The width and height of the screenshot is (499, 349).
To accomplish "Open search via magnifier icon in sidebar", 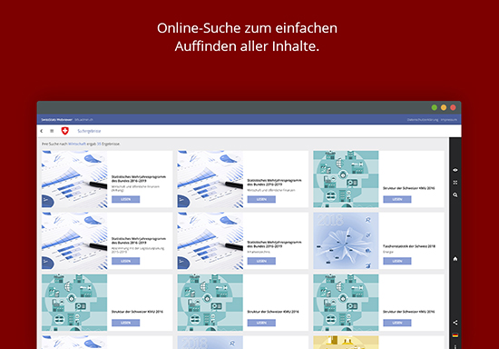I will click(x=455, y=194).
